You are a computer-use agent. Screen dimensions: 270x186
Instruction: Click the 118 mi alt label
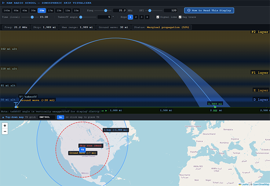tap(9, 68)
